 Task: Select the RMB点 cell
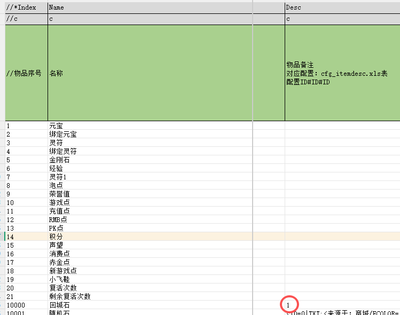coord(59,219)
